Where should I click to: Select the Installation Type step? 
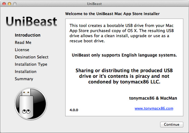(31, 64)
